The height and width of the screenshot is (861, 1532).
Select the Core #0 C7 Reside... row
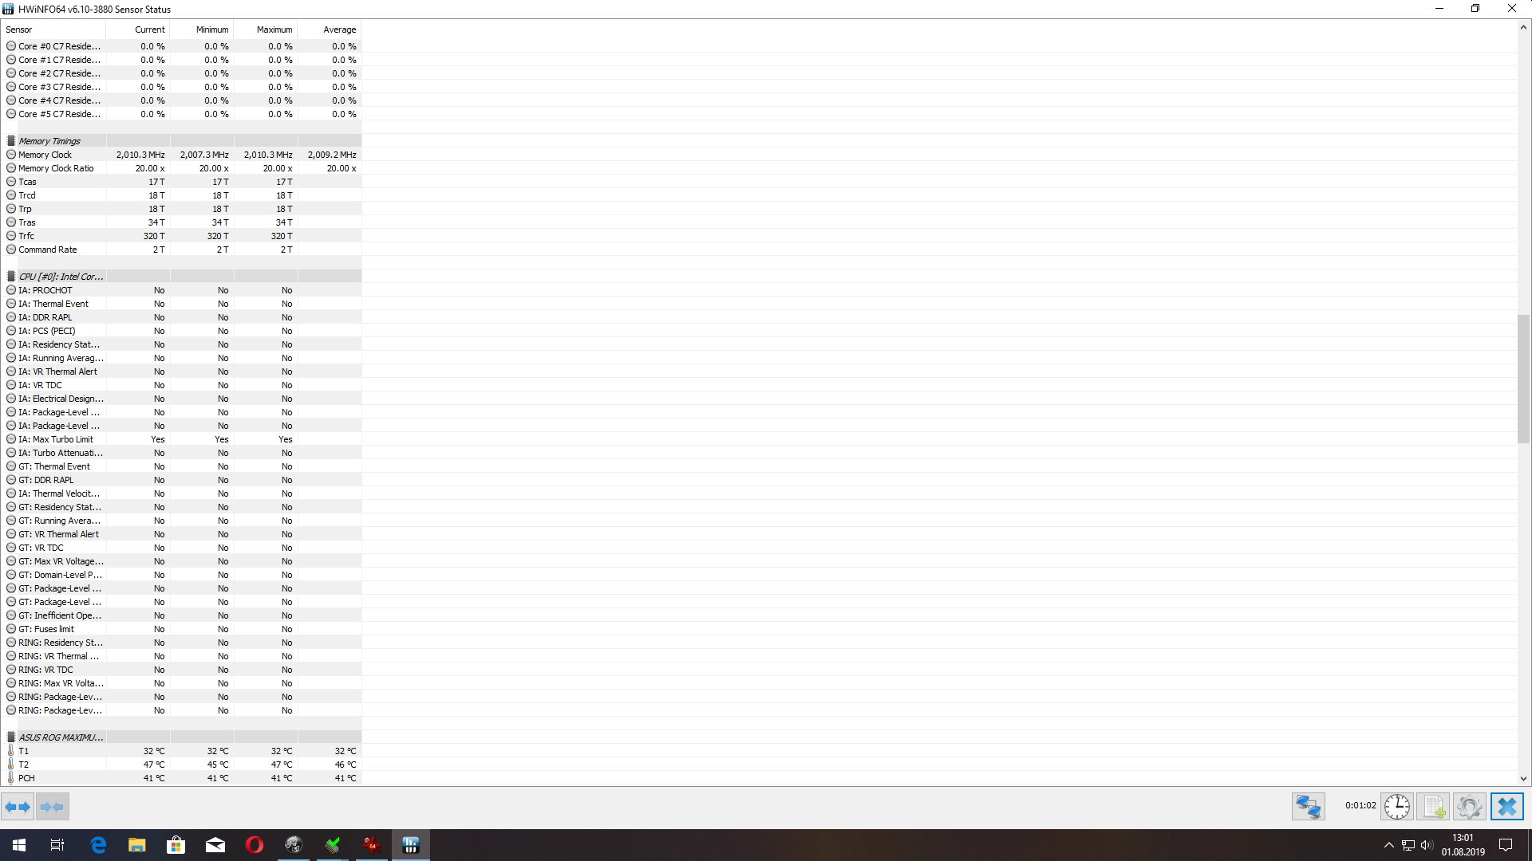pos(182,46)
